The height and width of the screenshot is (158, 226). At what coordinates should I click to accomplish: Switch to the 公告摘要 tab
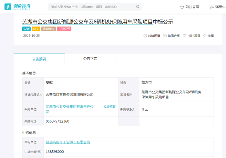click(x=39, y=59)
